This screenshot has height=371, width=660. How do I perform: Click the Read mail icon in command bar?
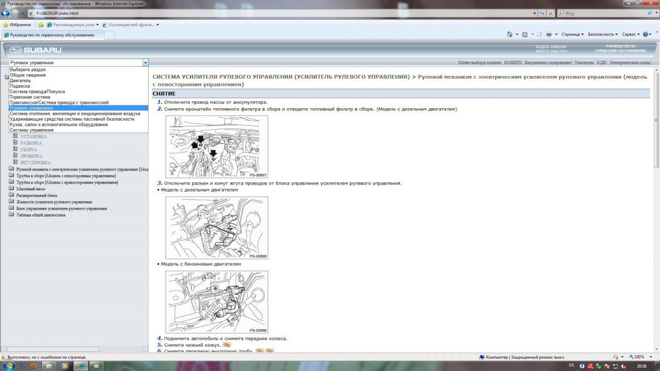539,35
